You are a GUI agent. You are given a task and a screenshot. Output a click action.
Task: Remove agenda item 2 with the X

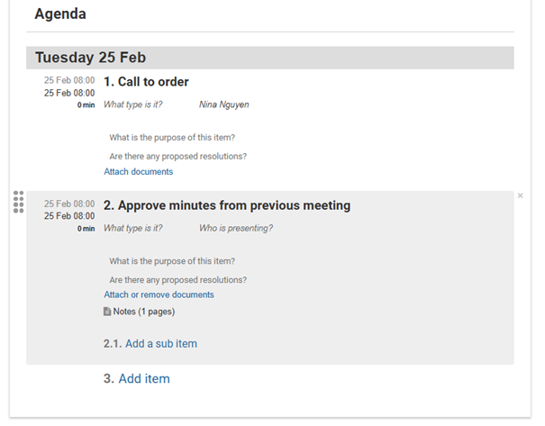coord(520,195)
